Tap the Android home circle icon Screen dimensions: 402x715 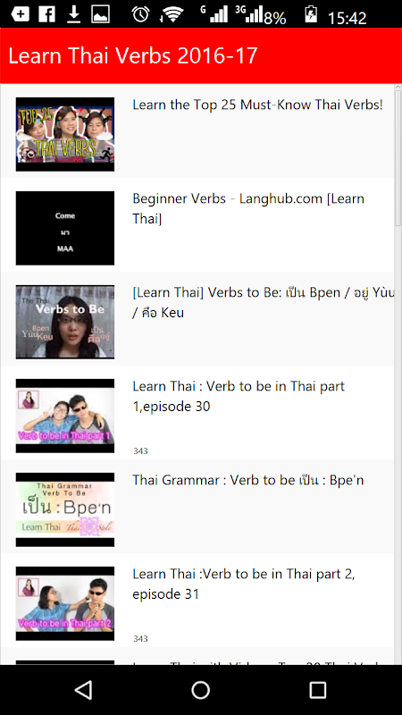[200, 690]
